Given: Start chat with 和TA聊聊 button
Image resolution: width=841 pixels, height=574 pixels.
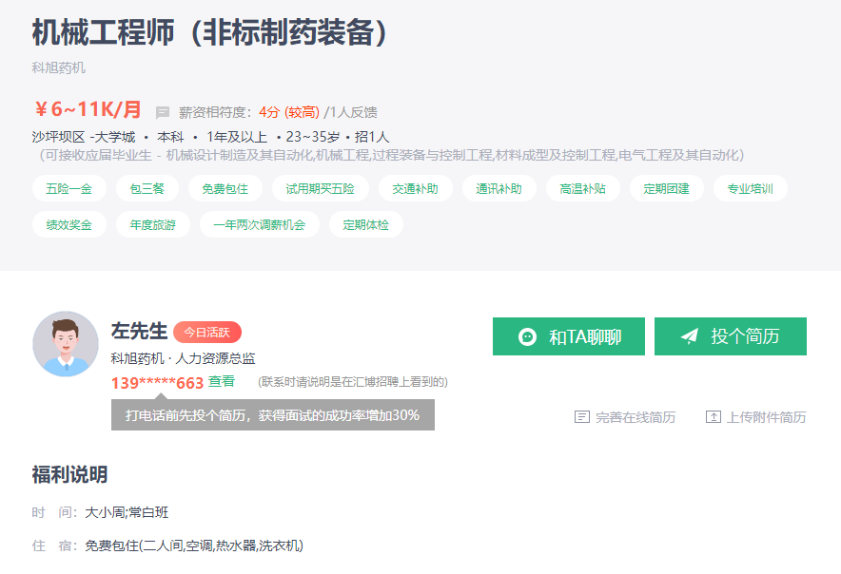Looking at the screenshot, I should coord(569,336).
